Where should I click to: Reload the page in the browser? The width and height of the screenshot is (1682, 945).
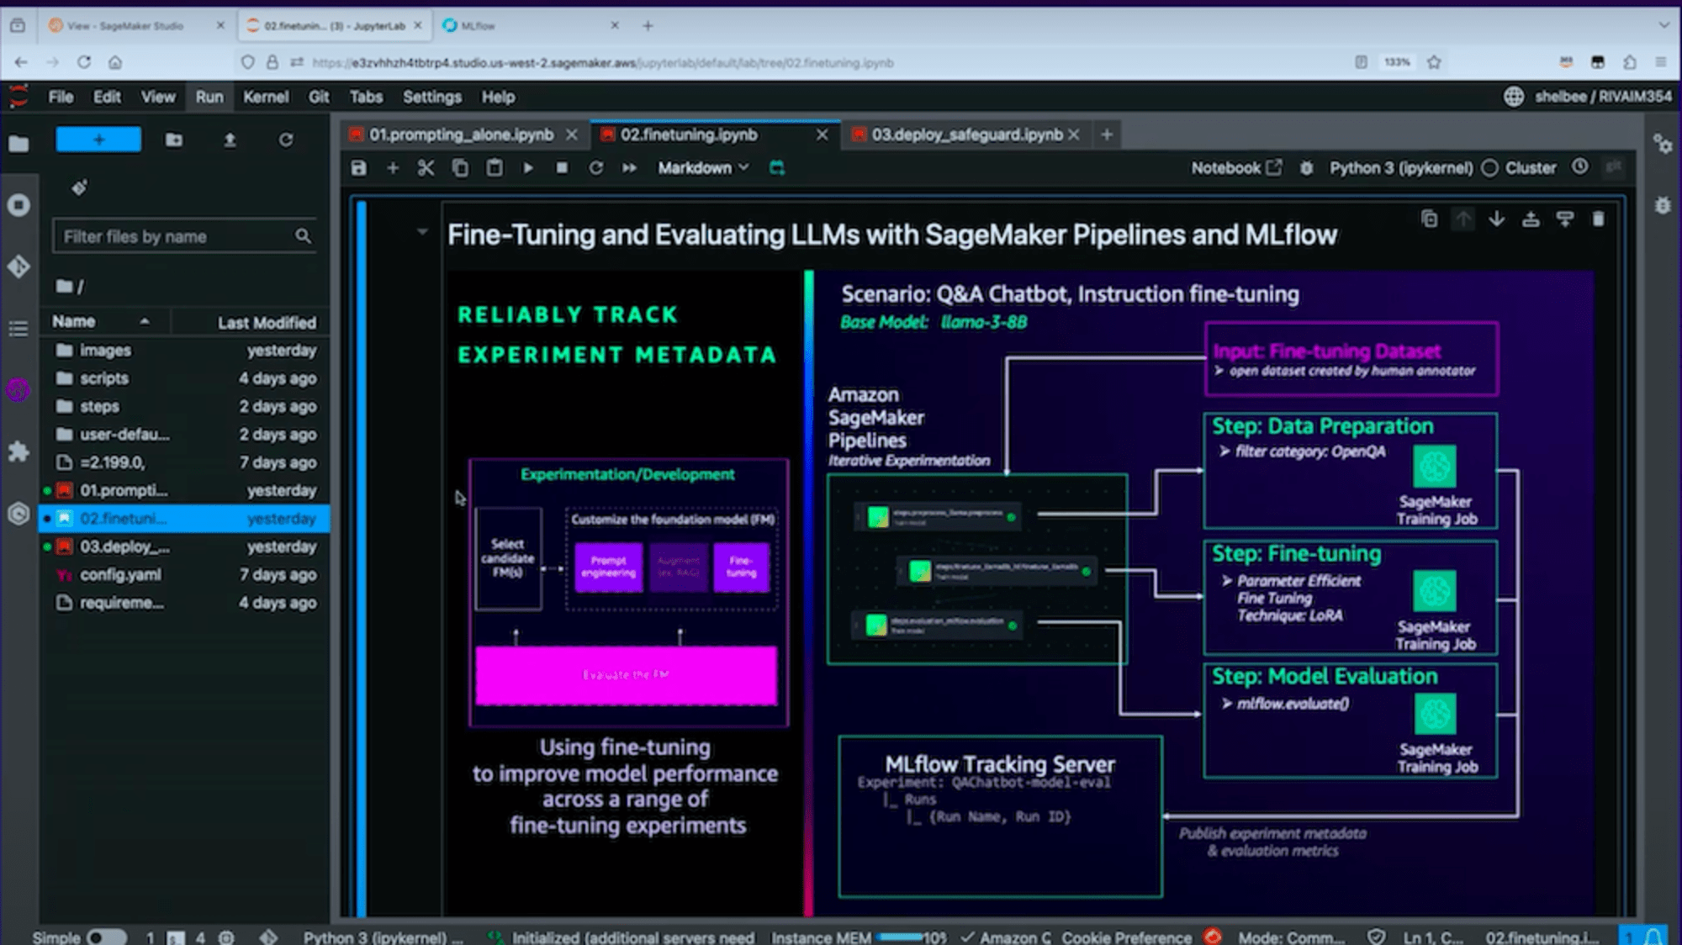coord(84,62)
